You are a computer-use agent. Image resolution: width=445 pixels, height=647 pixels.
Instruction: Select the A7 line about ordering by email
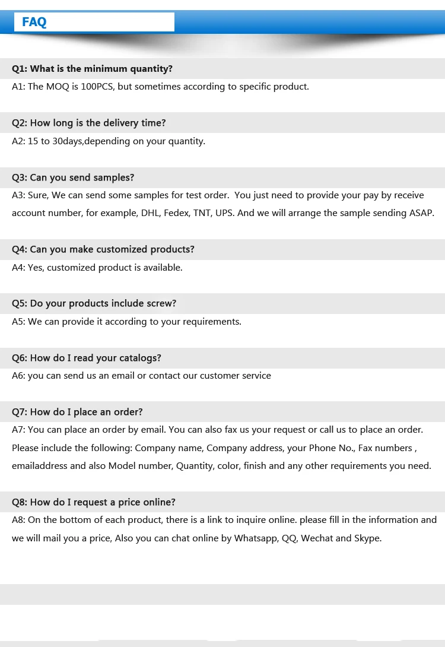pyautogui.click(x=217, y=430)
